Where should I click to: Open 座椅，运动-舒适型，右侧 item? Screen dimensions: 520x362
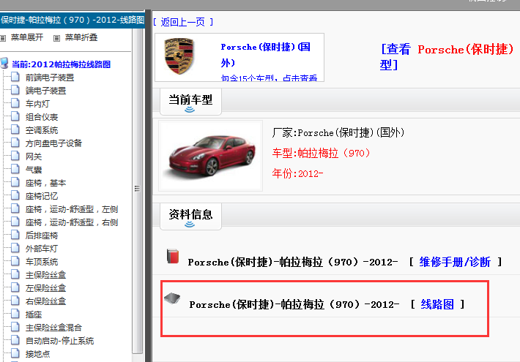pos(72,222)
